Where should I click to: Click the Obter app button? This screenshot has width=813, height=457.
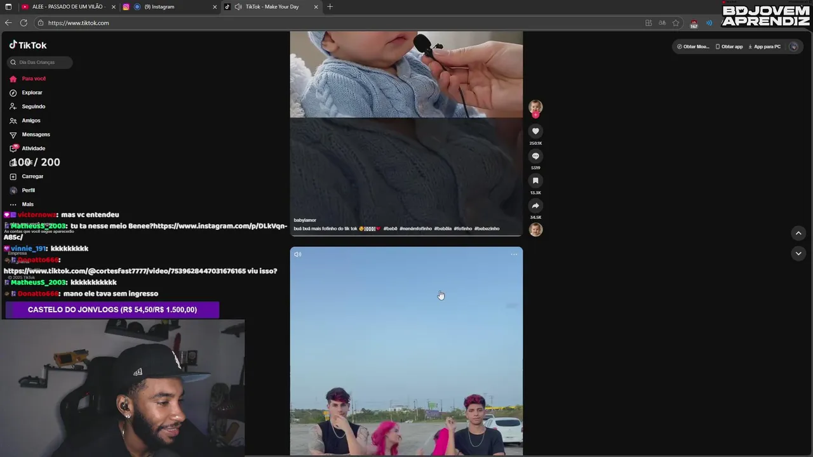[729, 46]
